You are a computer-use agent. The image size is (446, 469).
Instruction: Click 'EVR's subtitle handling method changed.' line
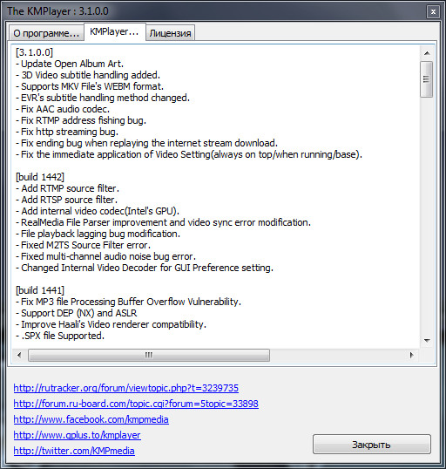click(x=103, y=98)
